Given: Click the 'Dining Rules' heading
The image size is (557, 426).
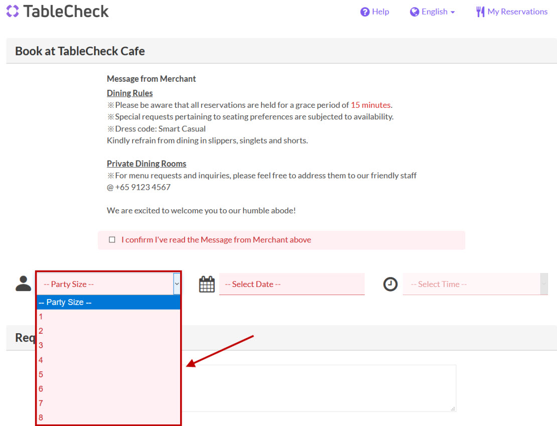Looking at the screenshot, I should tap(129, 93).
